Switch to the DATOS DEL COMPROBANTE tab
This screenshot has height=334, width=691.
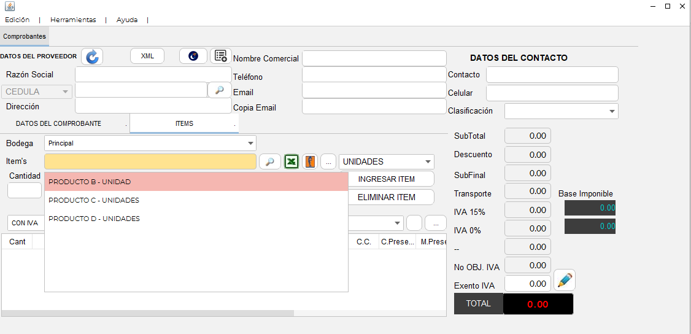tap(58, 123)
